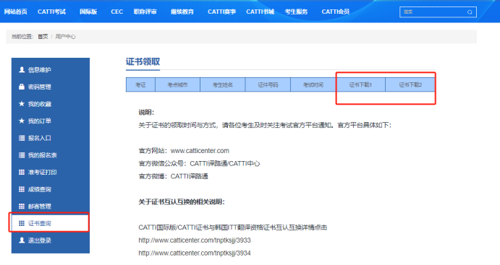Click the lock icon beside 密码管理

click(x=22, y=87)
